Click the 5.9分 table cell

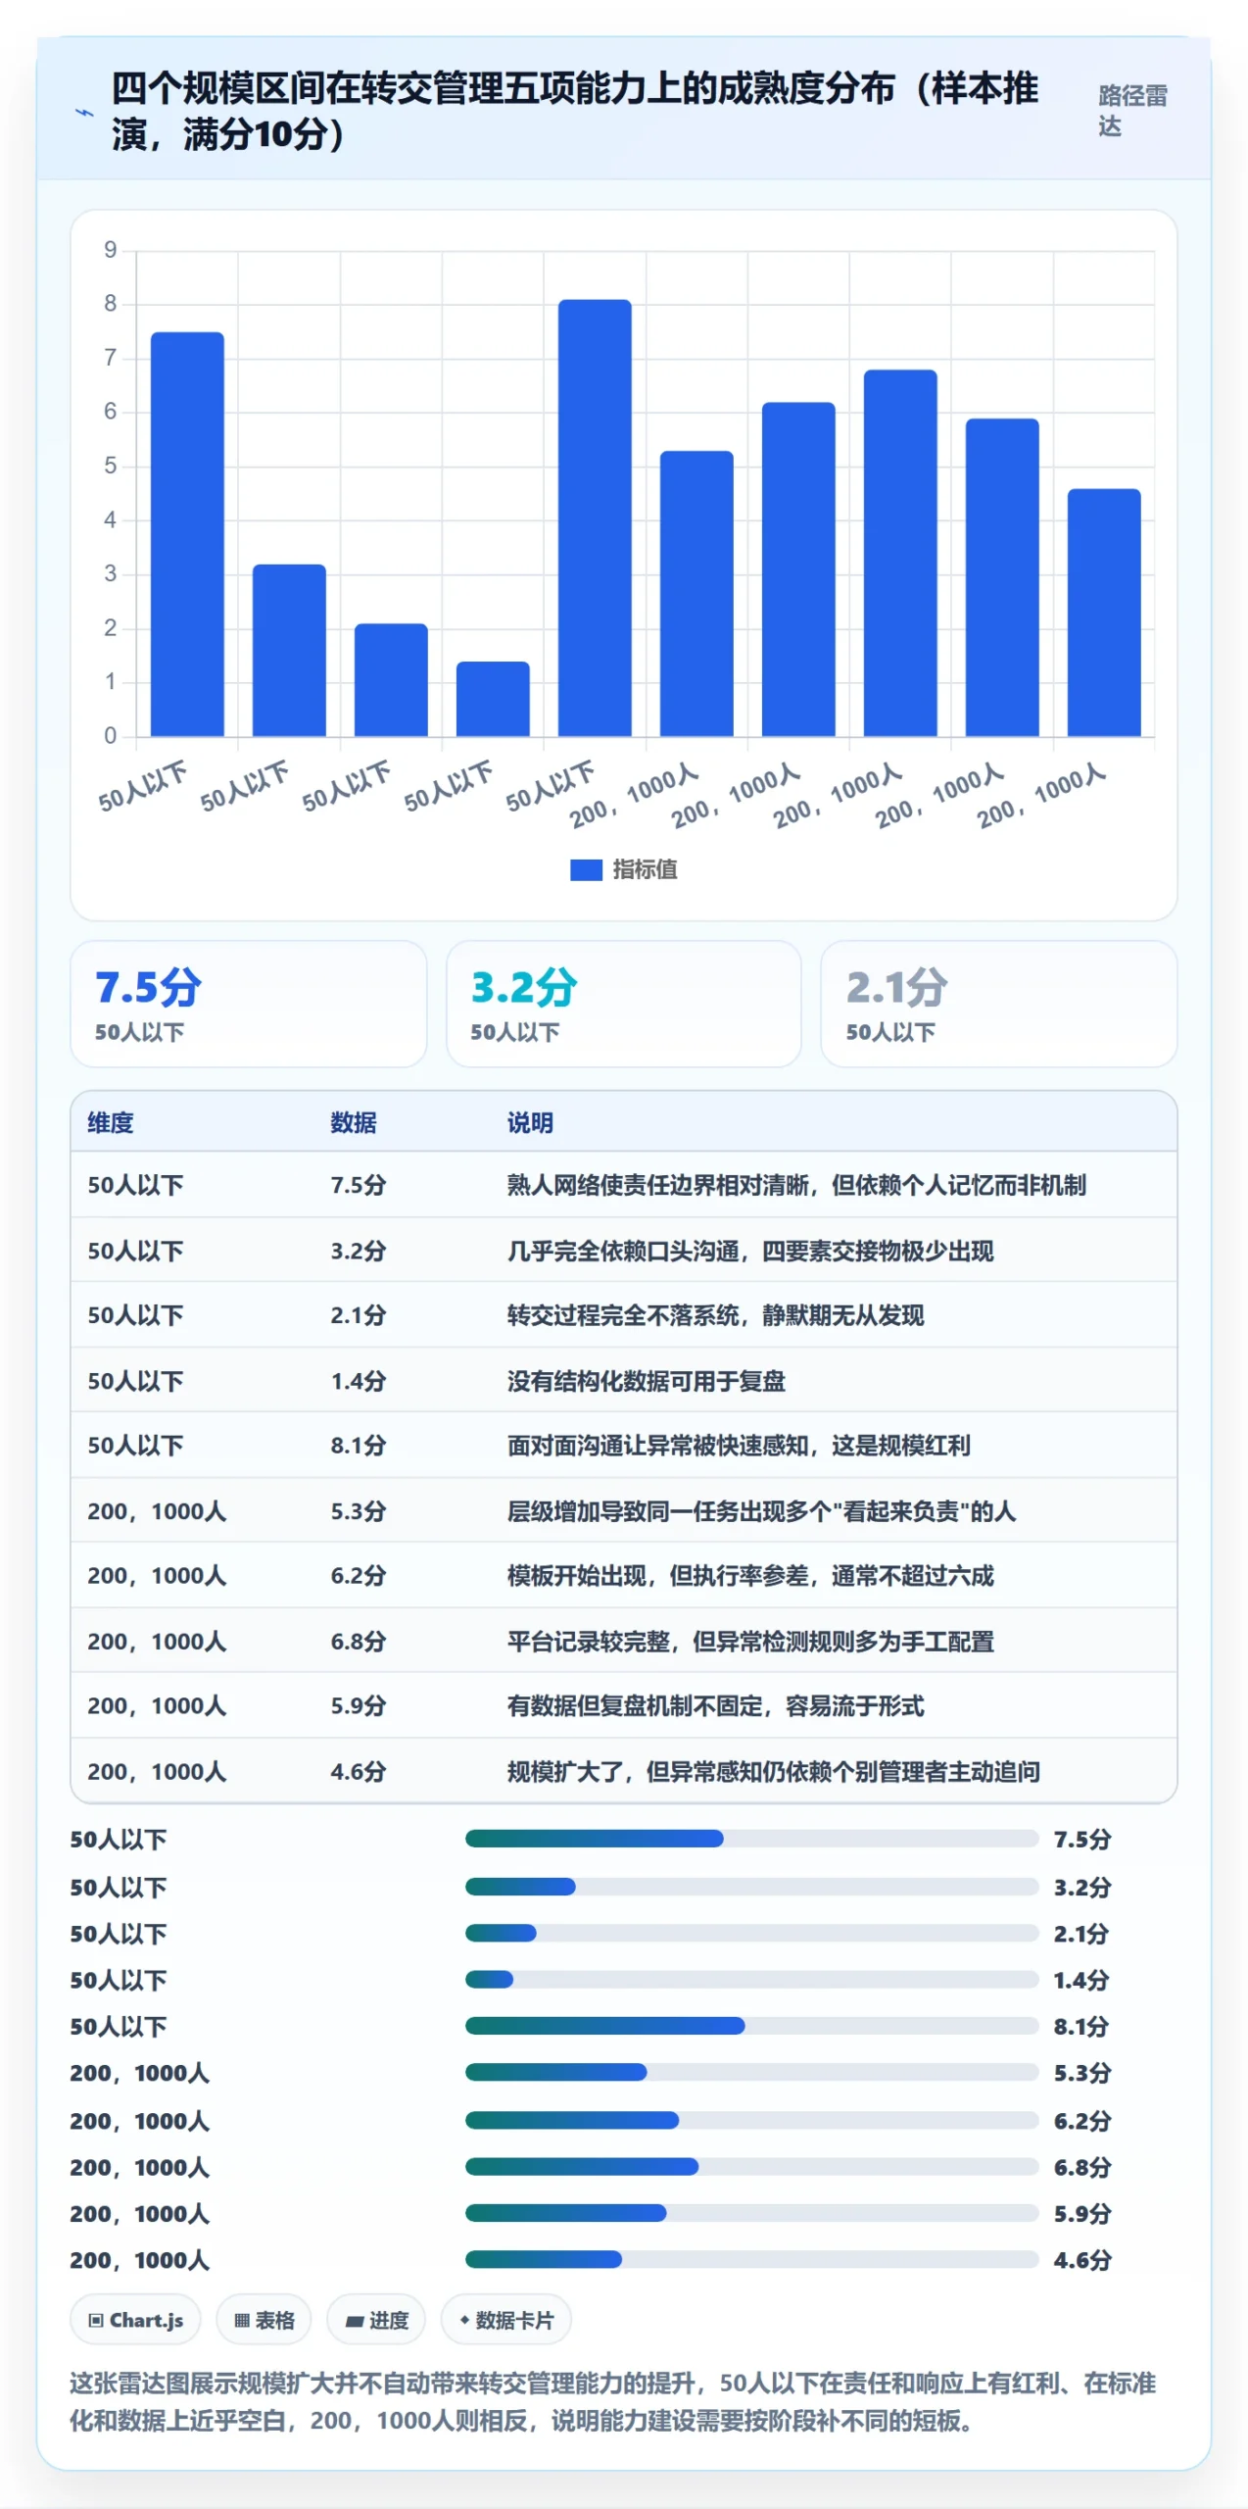[359, 1706]
